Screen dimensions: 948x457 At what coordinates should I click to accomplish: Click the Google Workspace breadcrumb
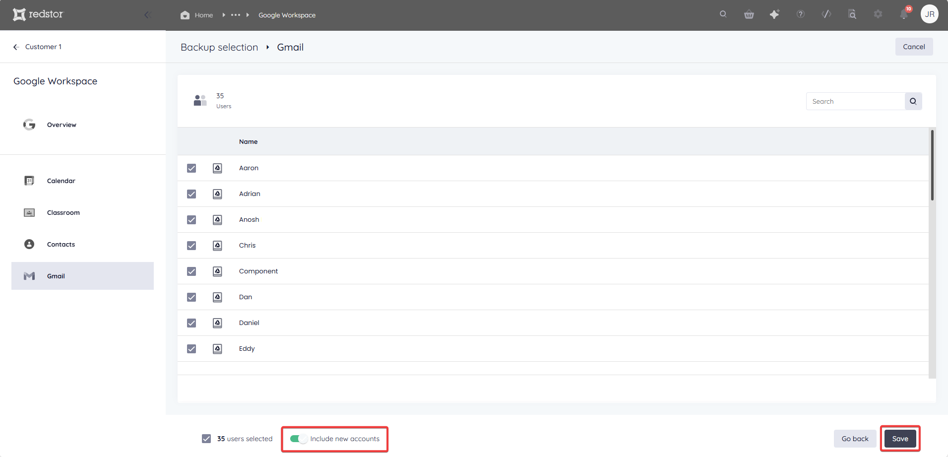pos(287,15)
